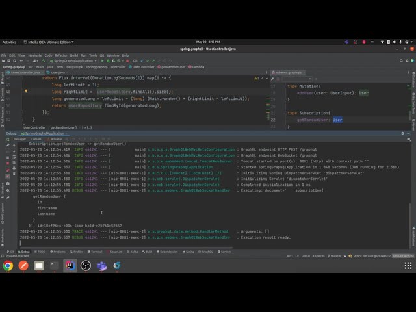Click the master Git branch in status bar
This screenshot has width=416, height=312.
[x=334, y=256]
